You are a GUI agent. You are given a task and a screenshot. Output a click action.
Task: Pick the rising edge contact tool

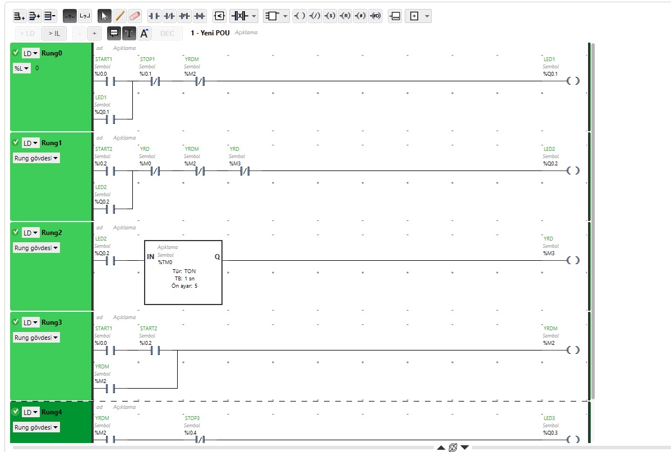[x=184, y=16]
